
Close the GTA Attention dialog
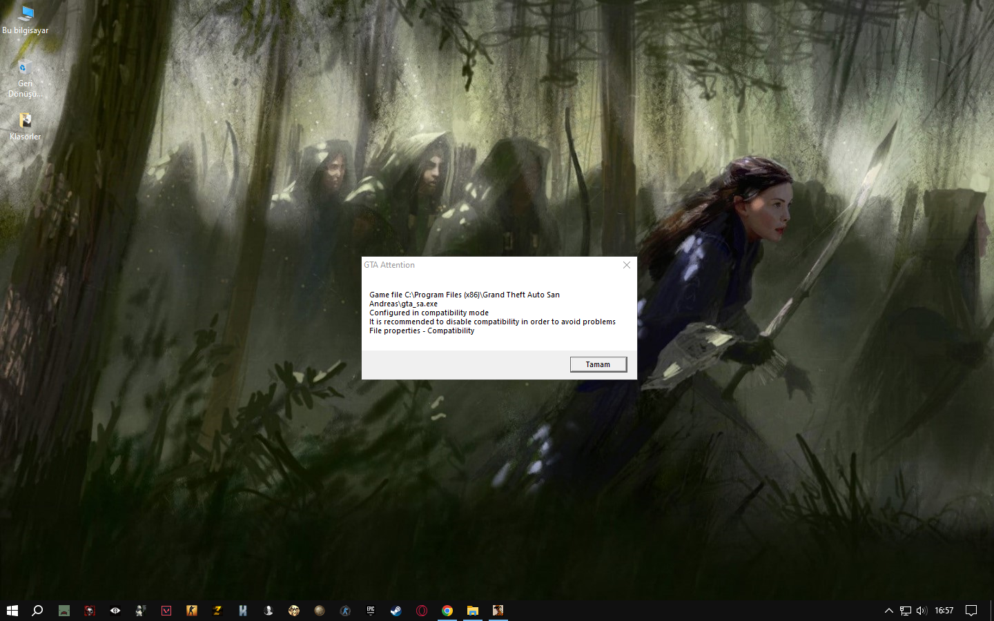tap(626, 265)
